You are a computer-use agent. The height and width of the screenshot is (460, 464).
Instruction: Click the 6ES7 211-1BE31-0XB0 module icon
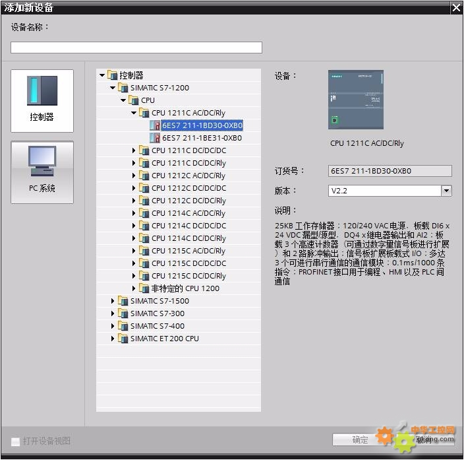[x=155, y=138]
